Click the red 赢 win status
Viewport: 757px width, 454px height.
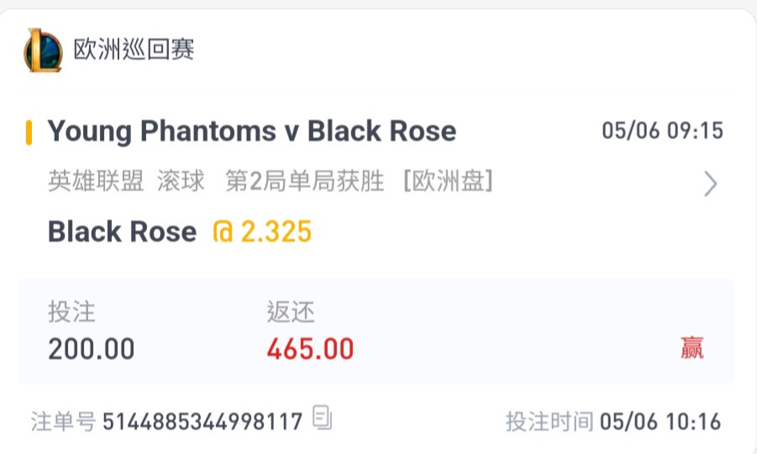click(692, 348)
